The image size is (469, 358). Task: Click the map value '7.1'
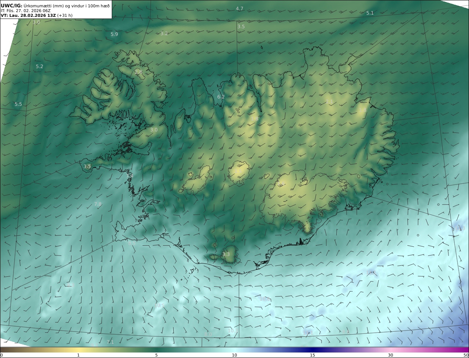click(110, 342)
